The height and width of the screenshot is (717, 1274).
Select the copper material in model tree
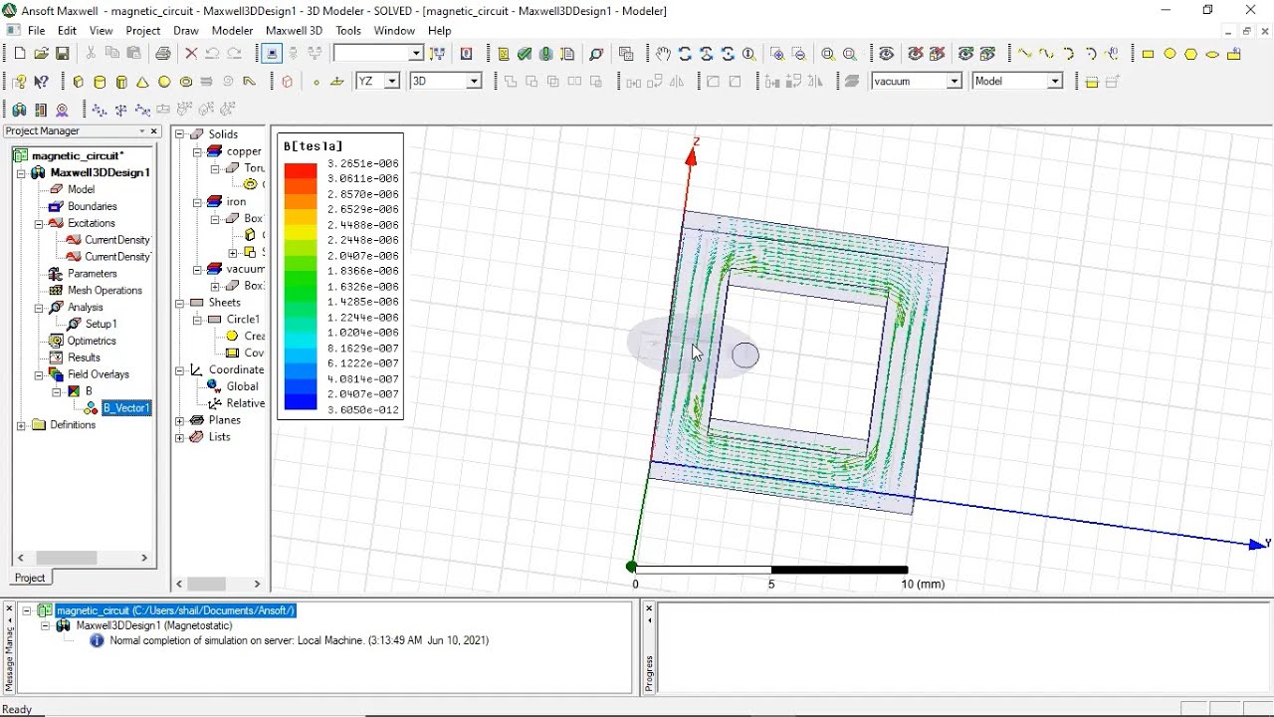click(244, 151)
